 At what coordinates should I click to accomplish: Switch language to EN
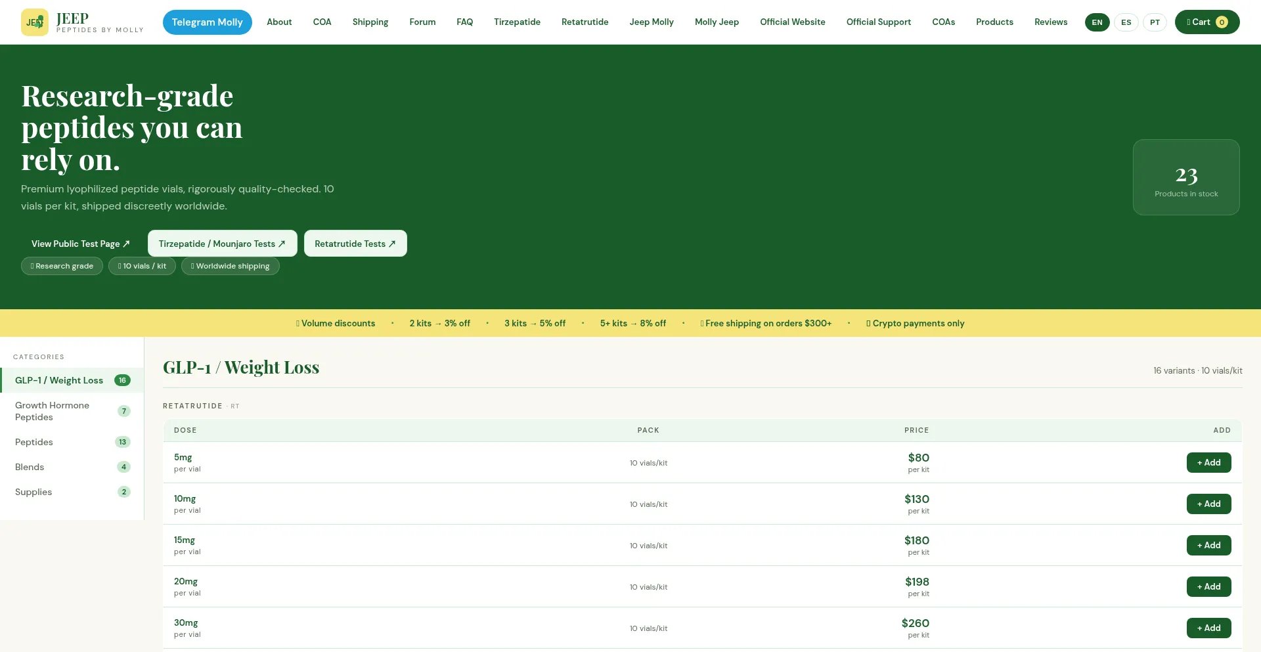[x=1097, y=22]
